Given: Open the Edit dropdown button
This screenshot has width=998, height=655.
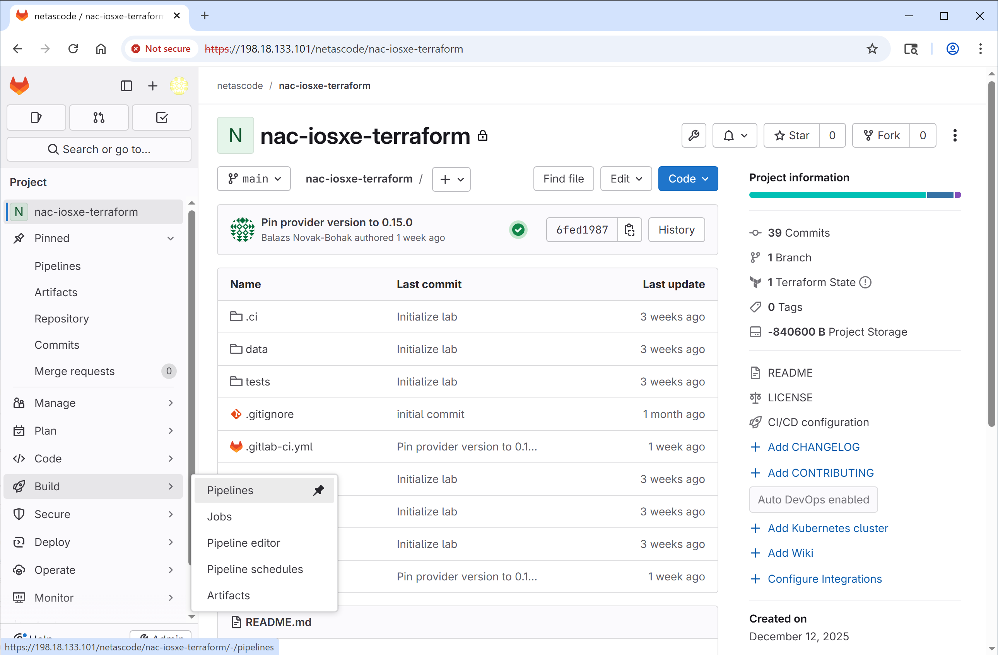Looking at the screenshot, I should click(625, 179).
